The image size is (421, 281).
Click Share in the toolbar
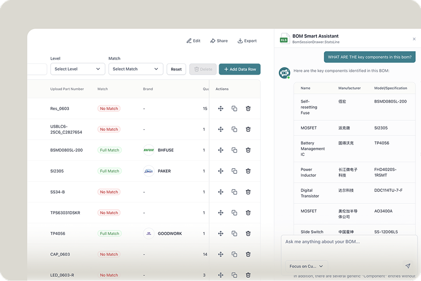pyautogui.click(x=219, y=41)
